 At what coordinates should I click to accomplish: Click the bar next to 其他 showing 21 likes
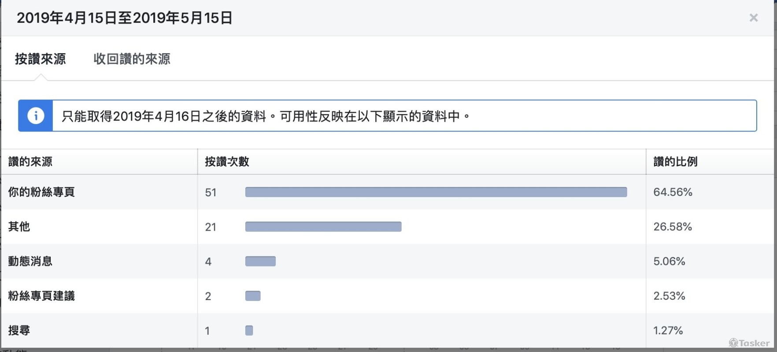323,227
